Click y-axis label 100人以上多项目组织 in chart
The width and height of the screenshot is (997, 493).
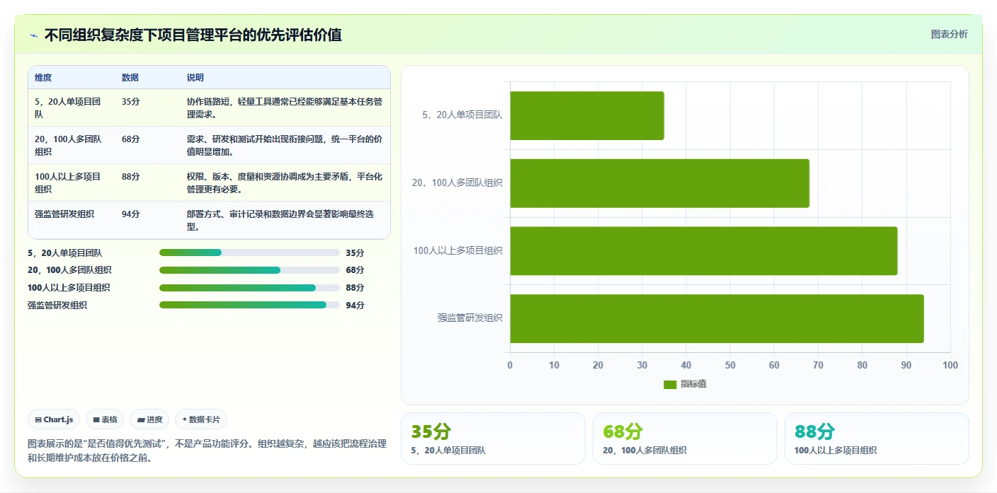pos(458,250)
